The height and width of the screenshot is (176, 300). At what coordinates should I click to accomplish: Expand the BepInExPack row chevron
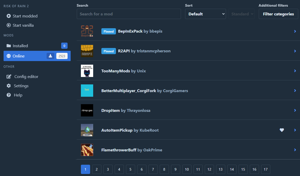pos(295,31)
